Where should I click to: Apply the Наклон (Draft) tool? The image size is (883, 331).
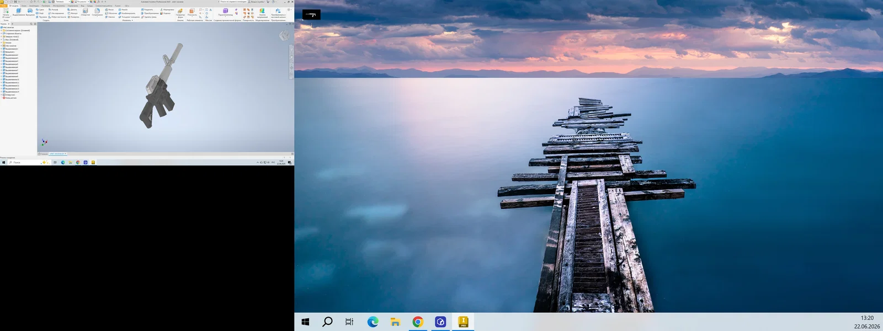click(110, 17)
